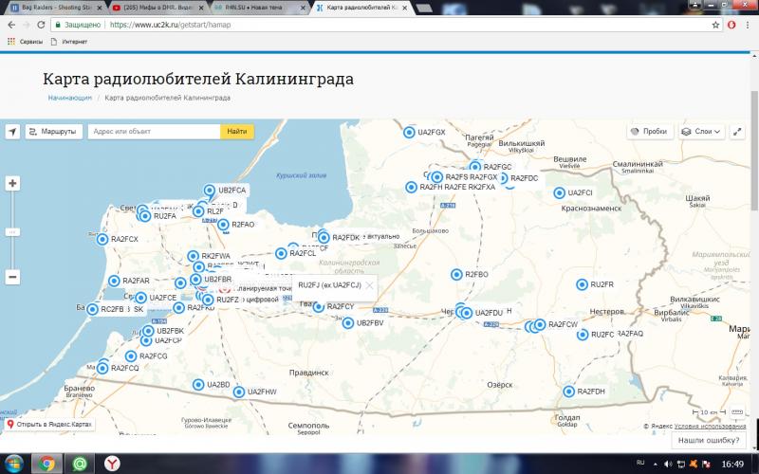Open the Слои layers dropdown

(x=702, y=132)
